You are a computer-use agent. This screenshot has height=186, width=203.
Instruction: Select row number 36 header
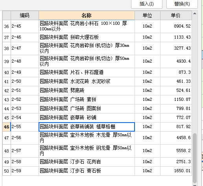pos(7,26)
